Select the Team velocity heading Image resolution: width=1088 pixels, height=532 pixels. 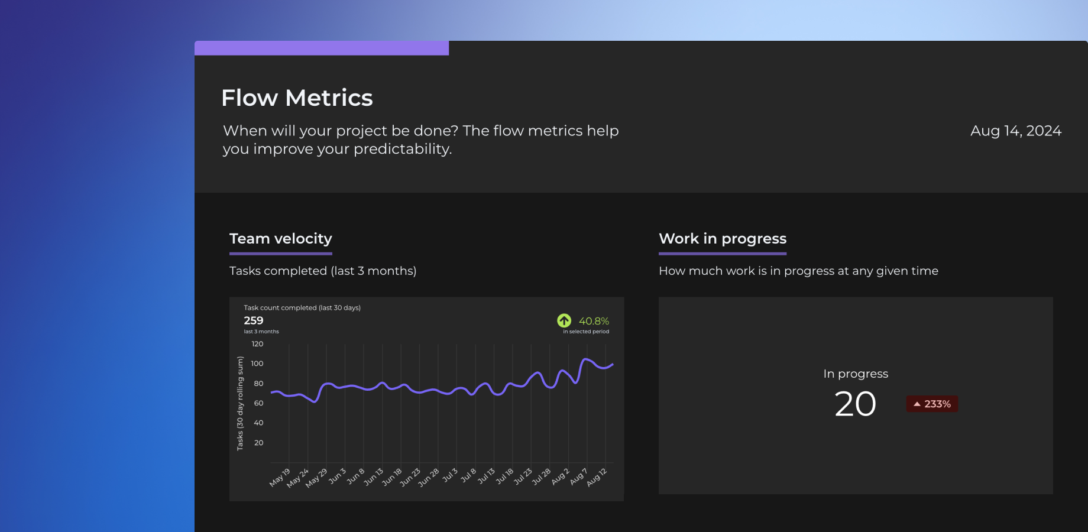pos(281,239)
